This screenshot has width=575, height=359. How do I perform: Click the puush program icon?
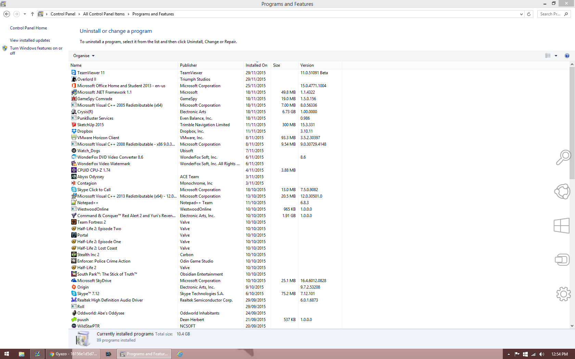[74, 319]
